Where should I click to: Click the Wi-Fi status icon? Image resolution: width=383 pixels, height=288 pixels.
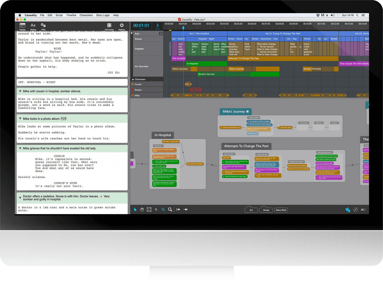[338, 15]
